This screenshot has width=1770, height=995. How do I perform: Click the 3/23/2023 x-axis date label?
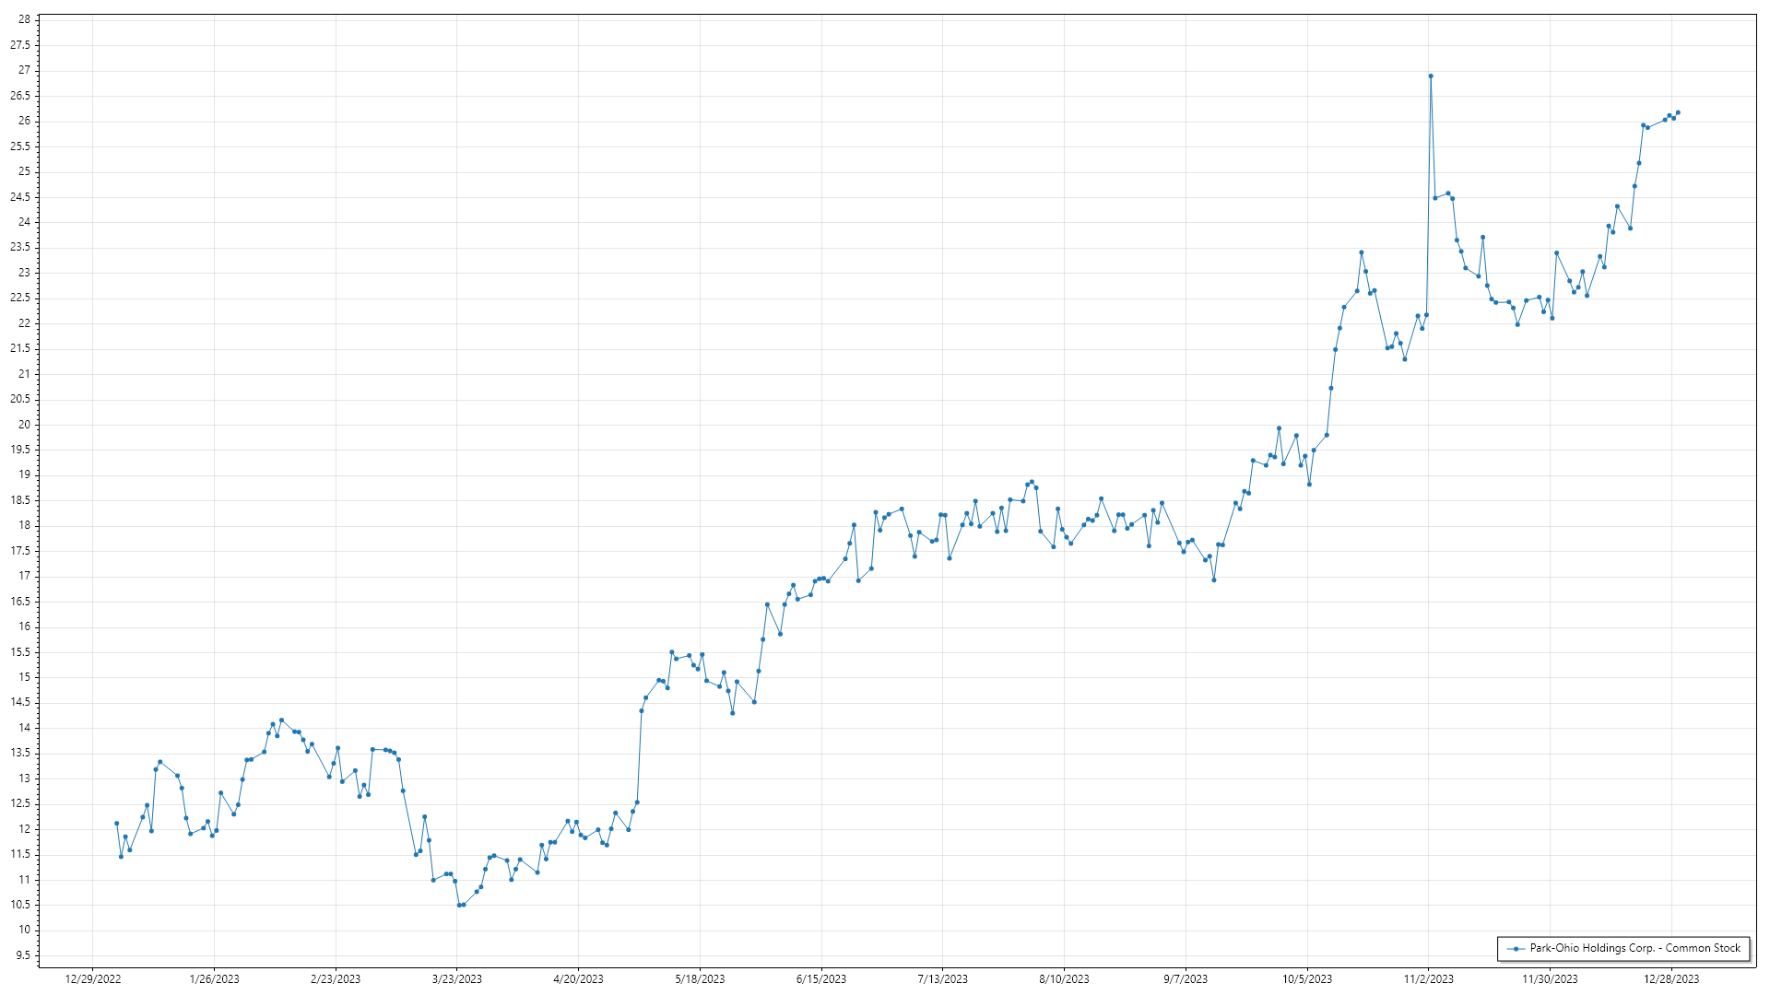point(457,979)
